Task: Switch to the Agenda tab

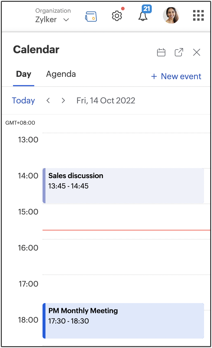Action: pyautogui.click(x=61, y=74)
